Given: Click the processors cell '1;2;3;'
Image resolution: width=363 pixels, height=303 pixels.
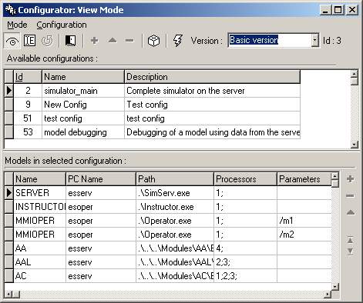Looking at the screenshot, I should [245, 276].
